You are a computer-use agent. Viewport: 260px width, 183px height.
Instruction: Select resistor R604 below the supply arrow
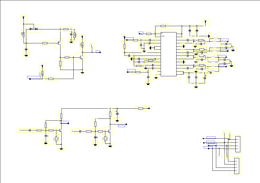point(82,45)
